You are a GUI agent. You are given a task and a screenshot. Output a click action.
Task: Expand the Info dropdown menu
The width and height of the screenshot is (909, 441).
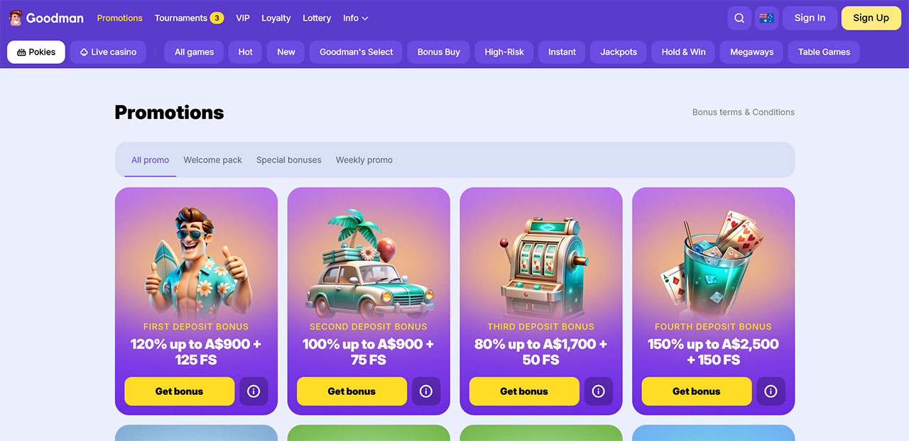click(355, 18)
